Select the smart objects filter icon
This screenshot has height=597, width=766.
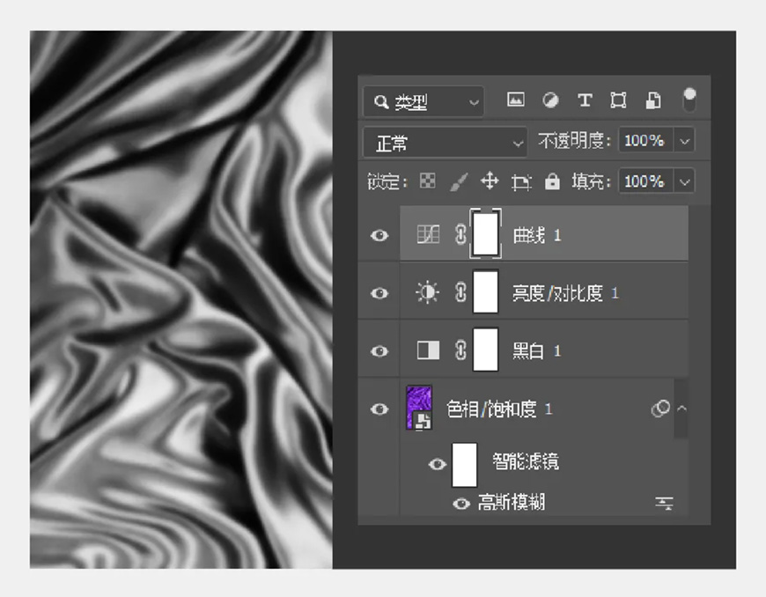coord(652,99)
